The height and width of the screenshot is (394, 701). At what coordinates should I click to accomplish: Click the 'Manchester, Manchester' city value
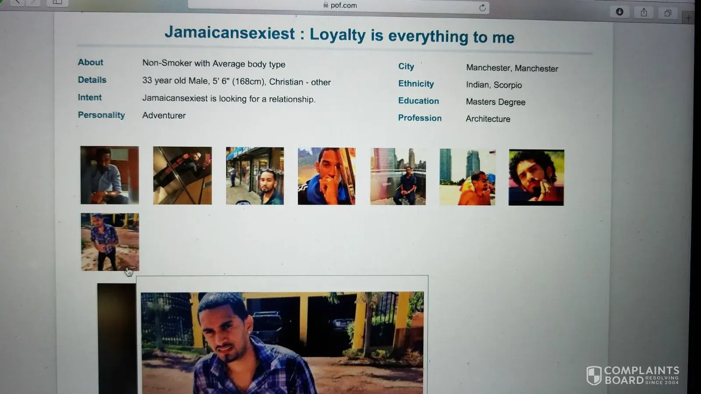pyautogui.click(x=512, y=68)
